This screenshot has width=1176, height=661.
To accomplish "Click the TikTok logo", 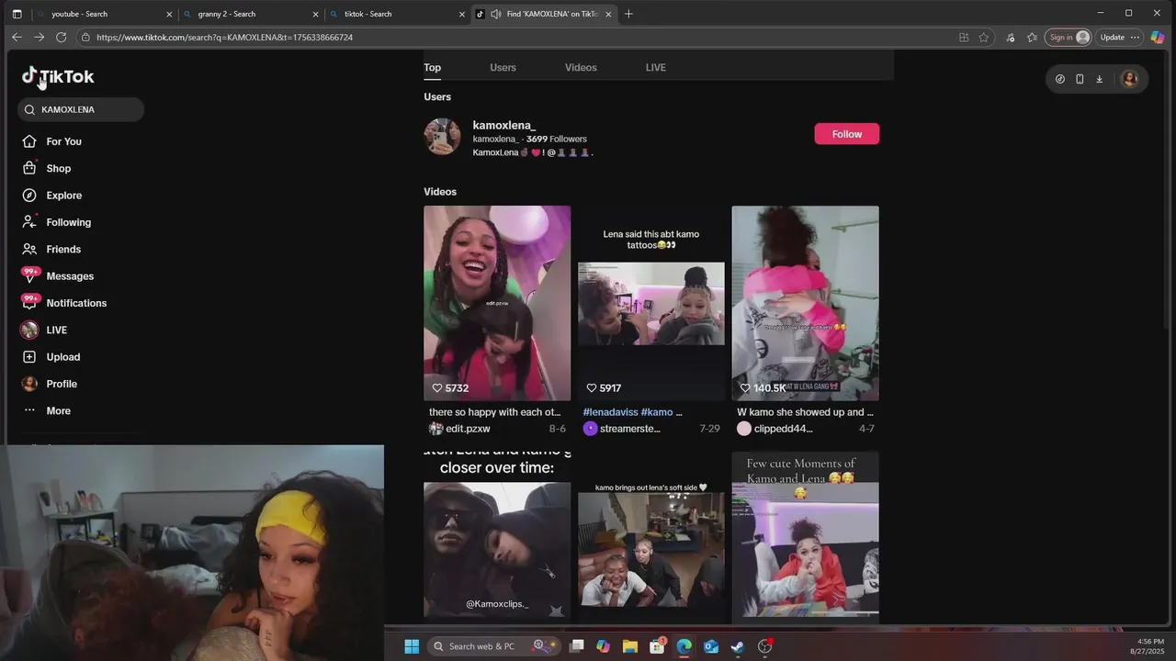I will (58, 76).
